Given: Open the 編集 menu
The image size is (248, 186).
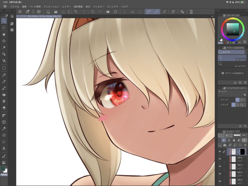Looking at the screenshot, I should 24,7.
